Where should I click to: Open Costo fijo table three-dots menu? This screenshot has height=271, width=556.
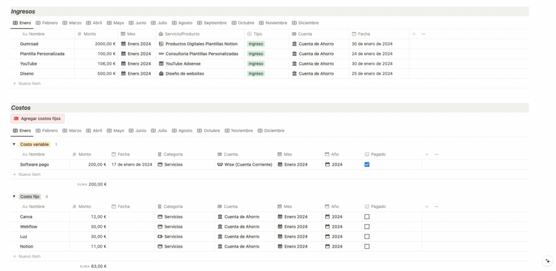click(437, 206)
